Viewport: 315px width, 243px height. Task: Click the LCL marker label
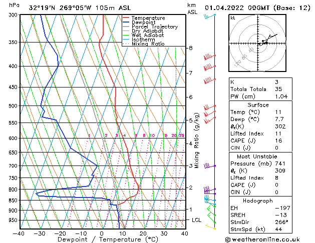[196, 220]
